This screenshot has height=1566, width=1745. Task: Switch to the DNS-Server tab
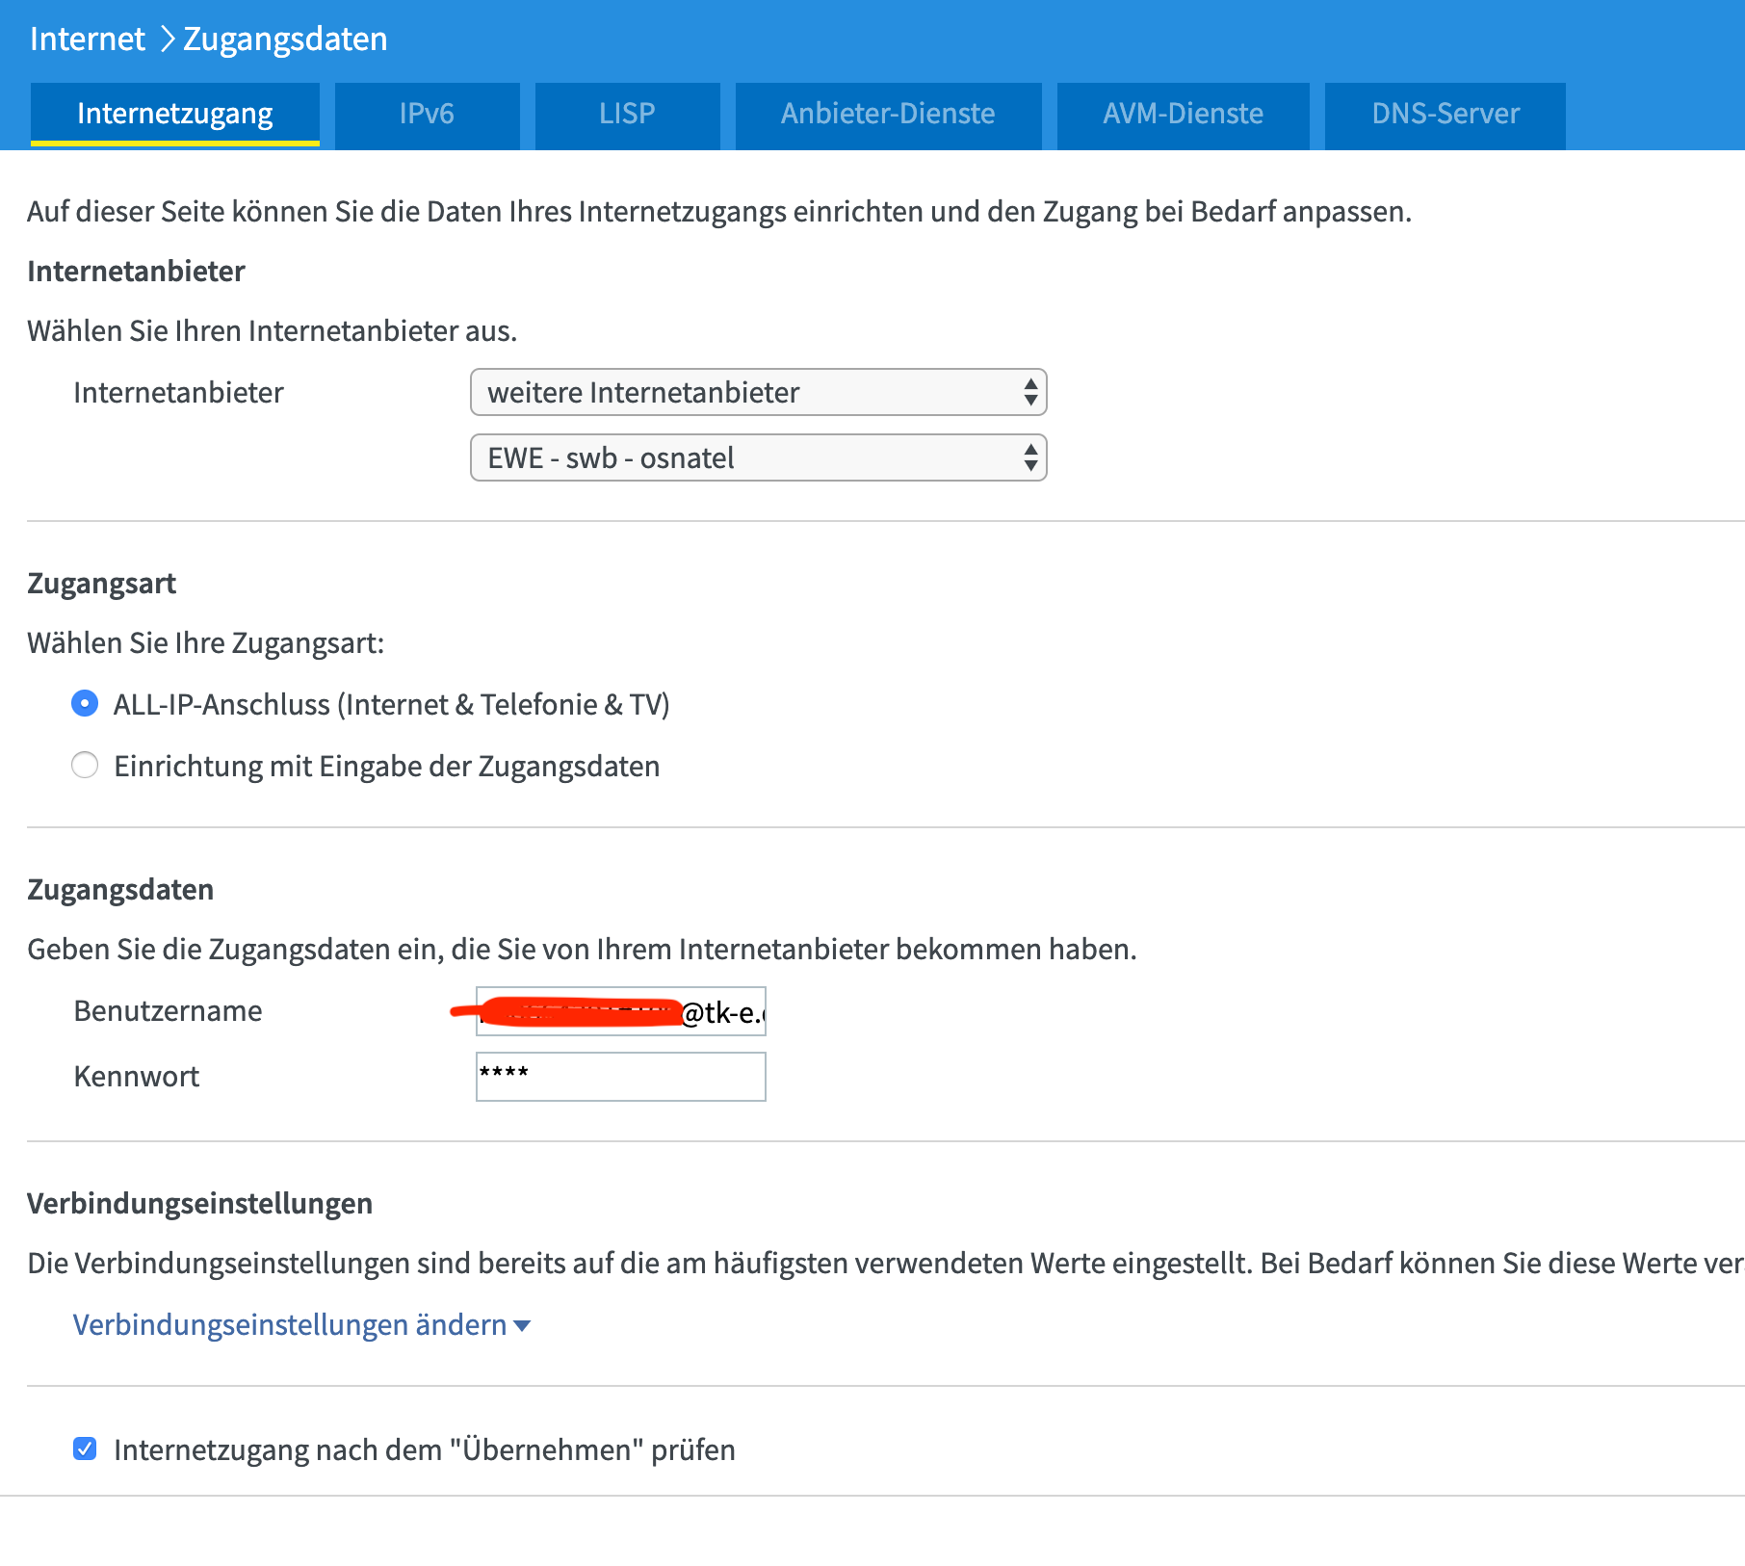1445,115
